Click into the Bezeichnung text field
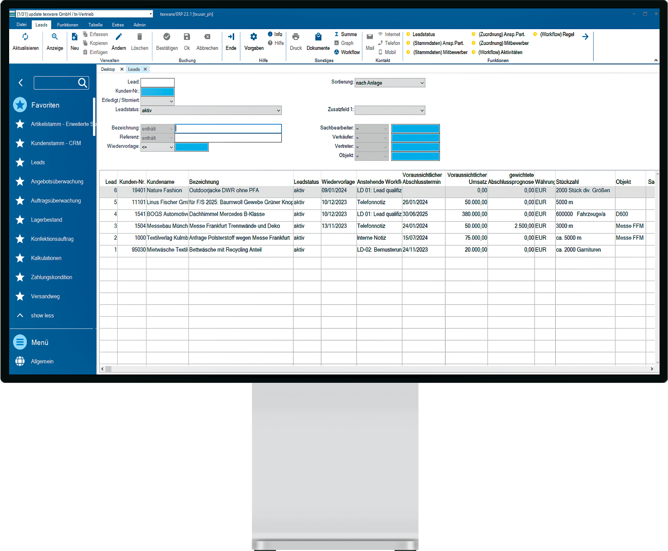The image size is (668, 551). pos(228,129)
